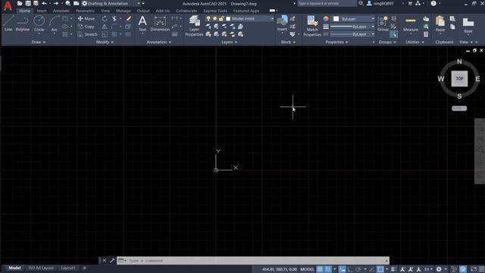Select the Mirror tool icon
Viewport: 485px width, 273px height.
(x=105, y=27)
